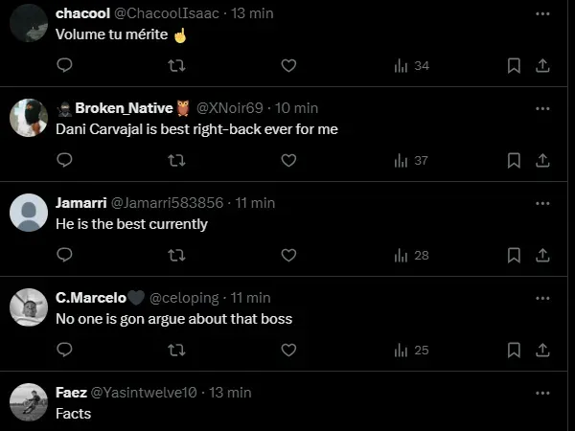Image resolution: width=575 pixels, height=431 pixels.
Task: Retweet Jamarri's tweet
Action: (176, 255)
